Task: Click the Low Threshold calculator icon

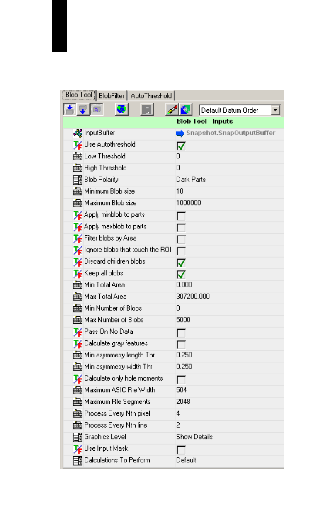Action: pos(78,156)
